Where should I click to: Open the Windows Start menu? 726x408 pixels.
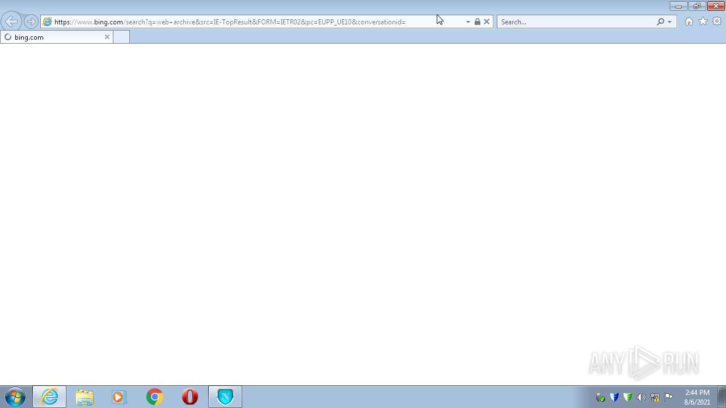click(15, 397)
